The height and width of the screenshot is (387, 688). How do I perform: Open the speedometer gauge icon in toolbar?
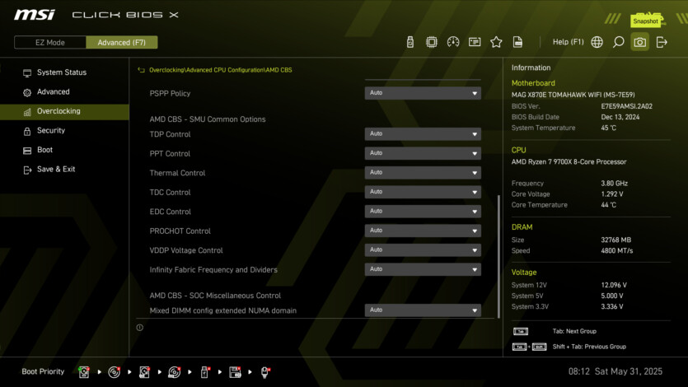click(x=453, y=42)
